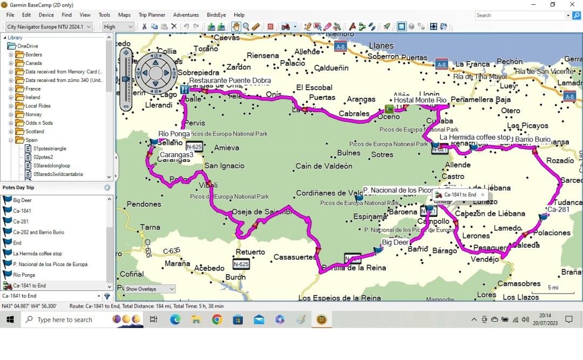583x360 pixels.
Task: Click the Undo arrow in the toolbar
Action: [x=186, y=27]
